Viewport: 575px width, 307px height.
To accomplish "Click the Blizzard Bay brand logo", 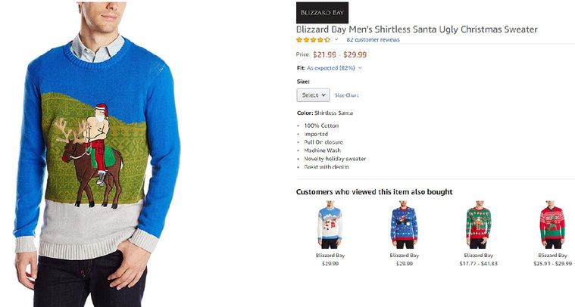I will click(x=322, y=13).
